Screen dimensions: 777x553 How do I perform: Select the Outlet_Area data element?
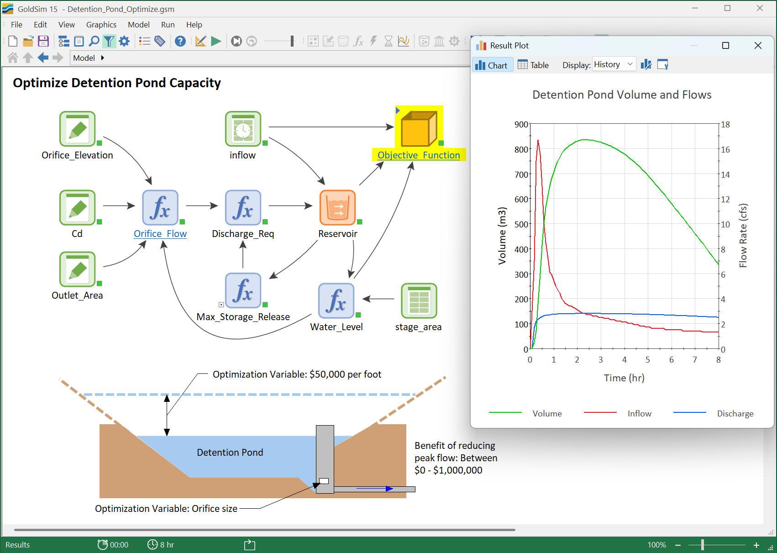coord(77,269)
